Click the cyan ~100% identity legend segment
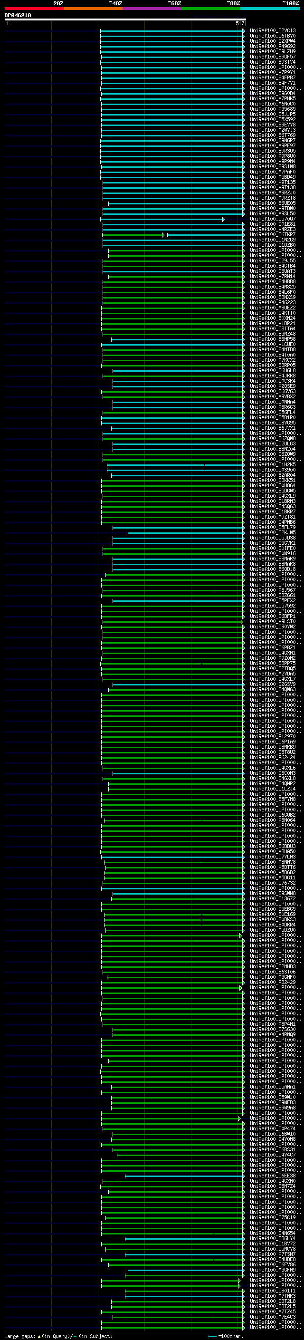Image resolution: width=304 pixels, height=1340 pixels. click(x=270, y=9)
